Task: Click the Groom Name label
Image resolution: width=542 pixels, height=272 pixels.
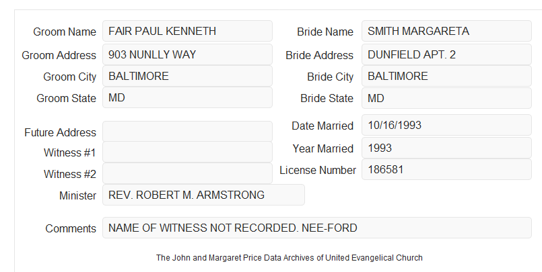Action: (65, 32)
